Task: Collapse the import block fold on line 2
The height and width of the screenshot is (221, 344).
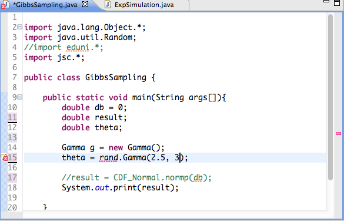Action: (20, 27)
